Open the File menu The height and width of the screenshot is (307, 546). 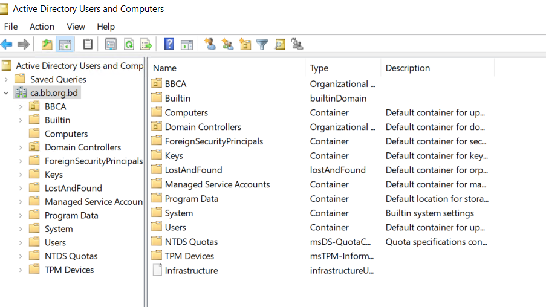[11, 27]
